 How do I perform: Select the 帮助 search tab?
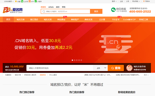(x=64, y=7)
